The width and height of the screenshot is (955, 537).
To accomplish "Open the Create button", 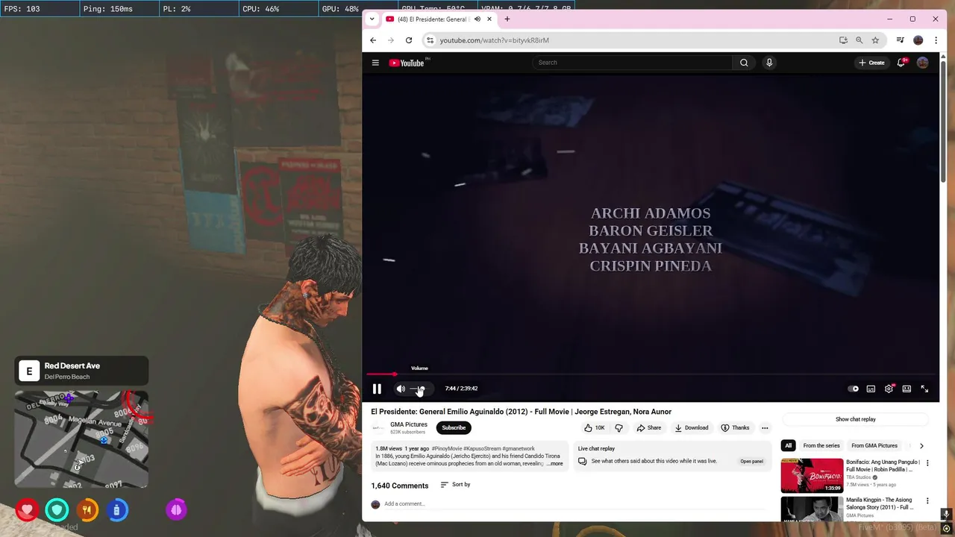I will [x=871, y=63].
